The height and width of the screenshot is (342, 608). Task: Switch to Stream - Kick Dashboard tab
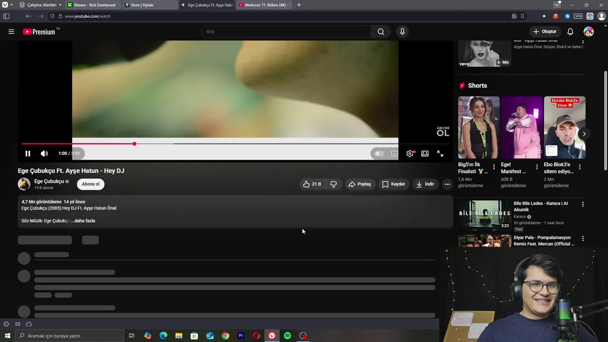click(93, 5)
